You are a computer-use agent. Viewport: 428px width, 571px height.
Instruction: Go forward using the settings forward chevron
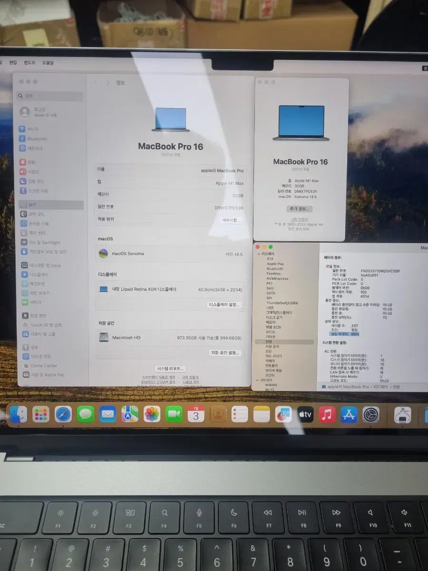click(108, 82)
